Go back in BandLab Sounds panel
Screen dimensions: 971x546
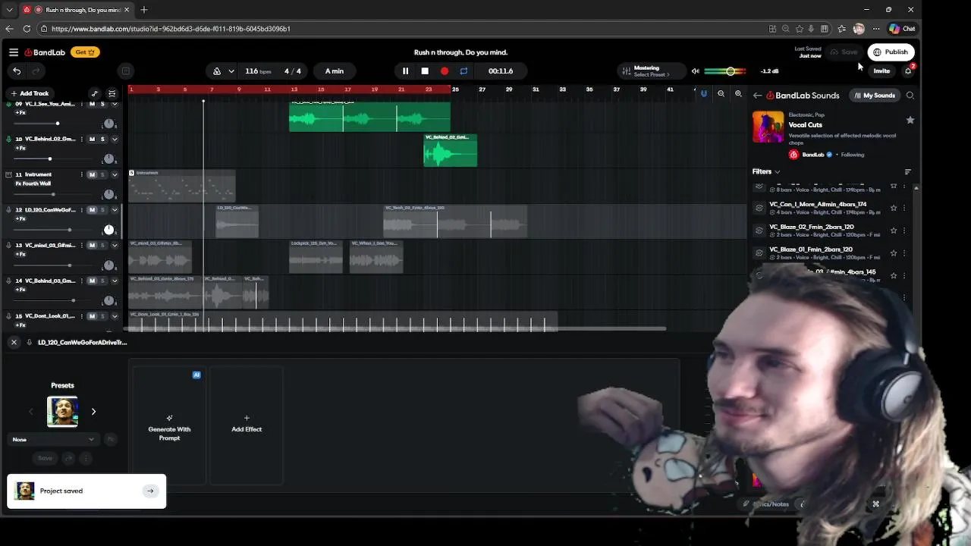pyautogui.click(x=757, y=96)
